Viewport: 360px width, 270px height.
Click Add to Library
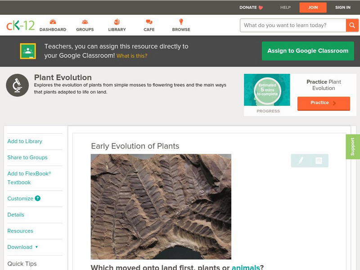tap(25, 141)
